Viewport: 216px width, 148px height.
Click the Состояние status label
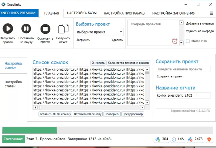pyautogui.click(x=14, y=139)
